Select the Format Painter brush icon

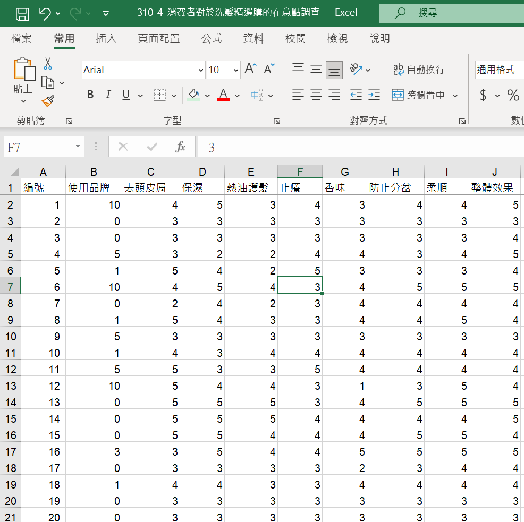click(48, 100)
